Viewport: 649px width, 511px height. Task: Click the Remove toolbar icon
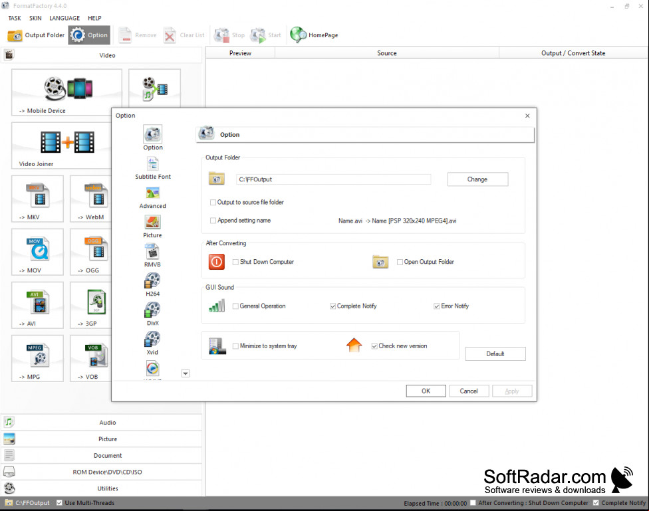124,35
